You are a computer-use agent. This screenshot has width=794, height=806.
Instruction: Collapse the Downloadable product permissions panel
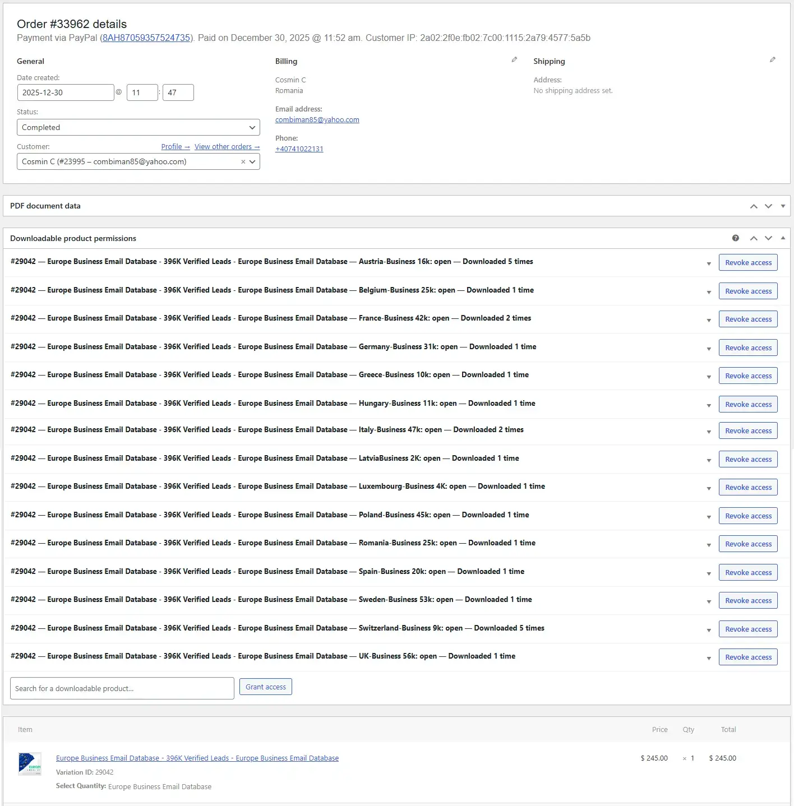click(x=783, y=238)
